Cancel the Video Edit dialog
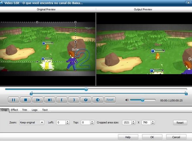This screenshot has height=141, width=192. coord(176,137)
